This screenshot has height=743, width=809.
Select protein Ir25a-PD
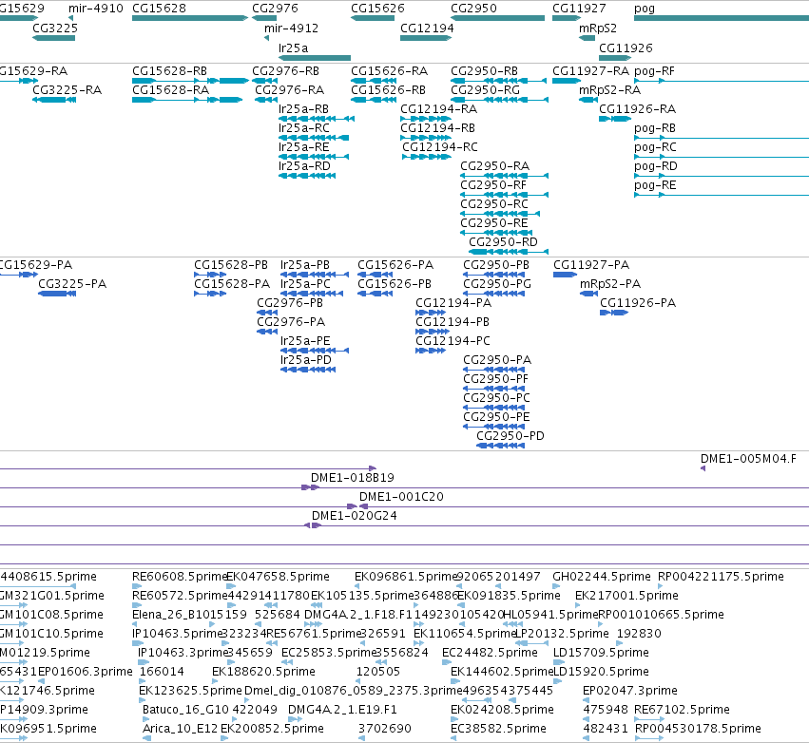pyautogui.click(x=306, y=360)
